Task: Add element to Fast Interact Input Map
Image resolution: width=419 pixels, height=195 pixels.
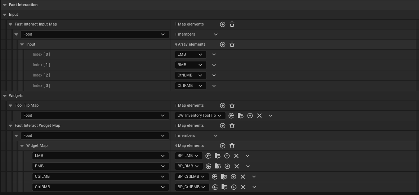Action: 223,24
